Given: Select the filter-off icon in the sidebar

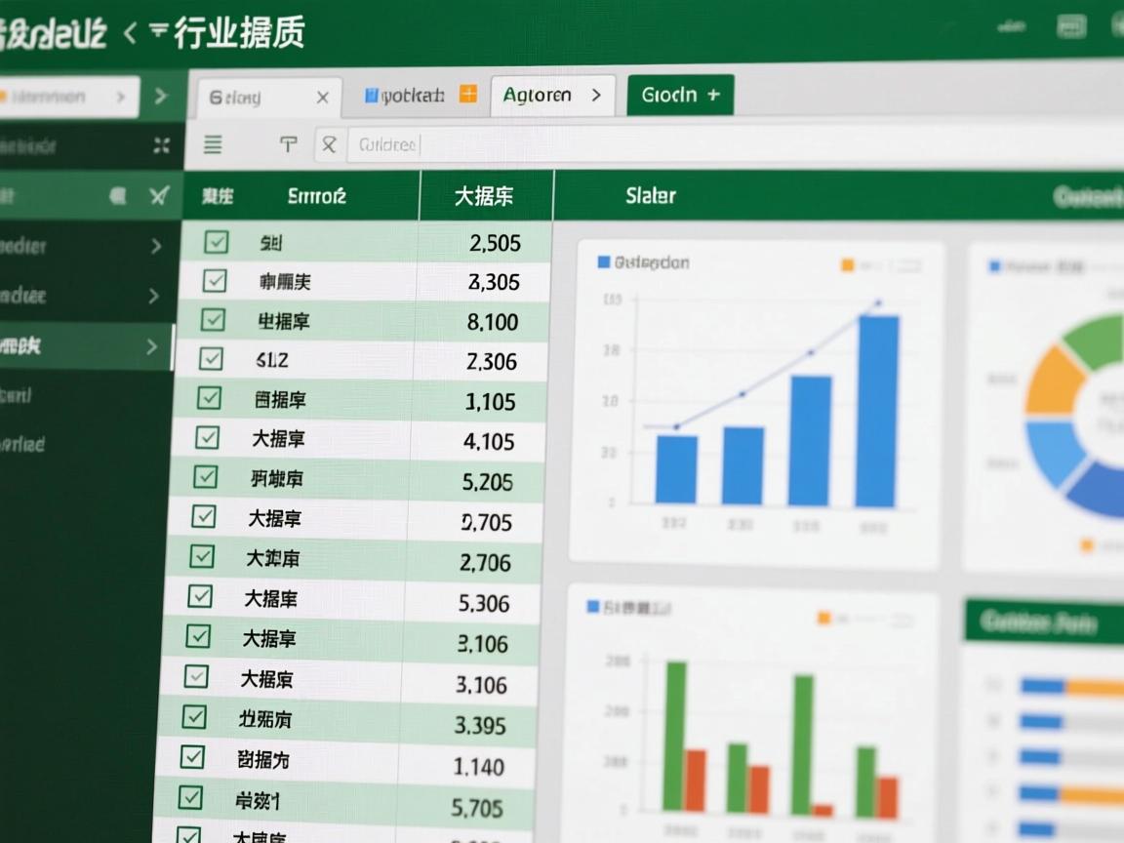Looking at the screenshot, I should click(x=159, y=195).
